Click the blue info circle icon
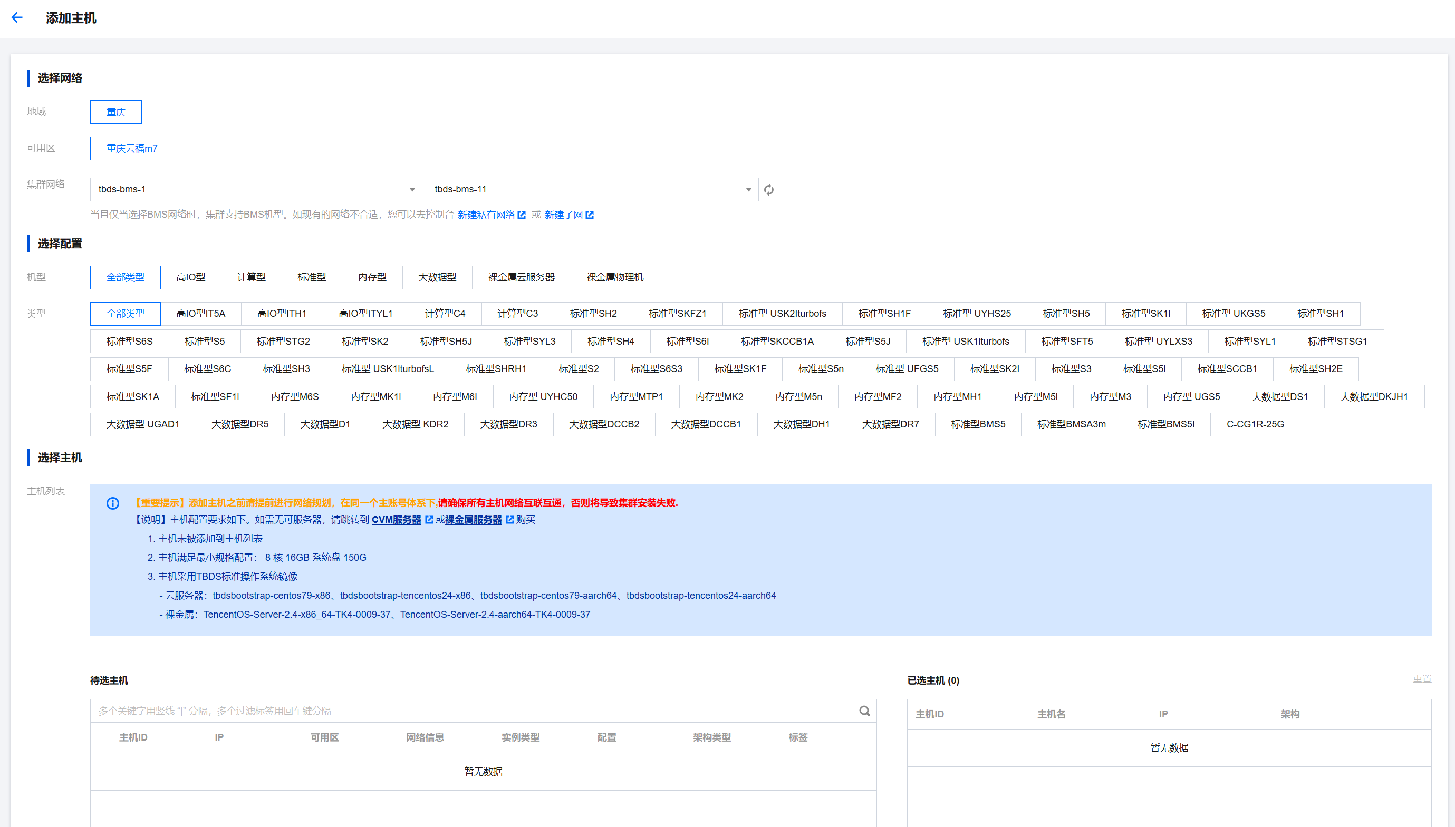The width and height of the screenshot is (1455, 827). [x=112, y=503]
